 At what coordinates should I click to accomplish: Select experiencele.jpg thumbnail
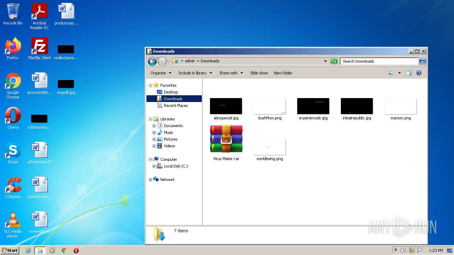coord(313,109)
